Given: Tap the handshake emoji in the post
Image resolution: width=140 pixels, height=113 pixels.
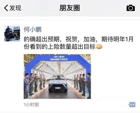Looking at the screenshot, I should click(x=99, y=47).
